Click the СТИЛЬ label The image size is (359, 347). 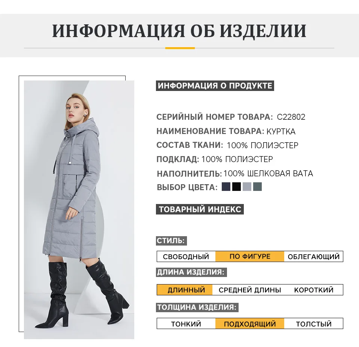coord(171,241)
